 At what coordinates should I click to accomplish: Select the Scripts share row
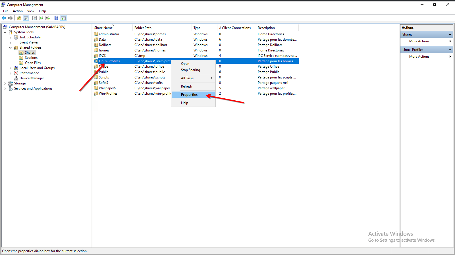coord(196,77)
